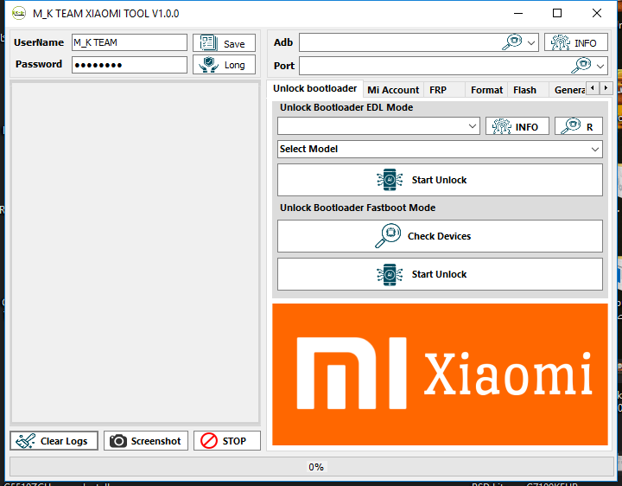This screenshot has width=622, height=486.
Task: Open the partially visible General tab
Action: click(x=568, y=90)
